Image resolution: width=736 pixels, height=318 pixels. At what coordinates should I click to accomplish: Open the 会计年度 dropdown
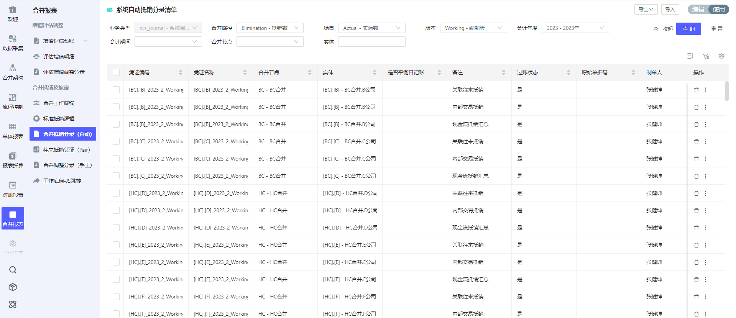click(x=575, y=28)
